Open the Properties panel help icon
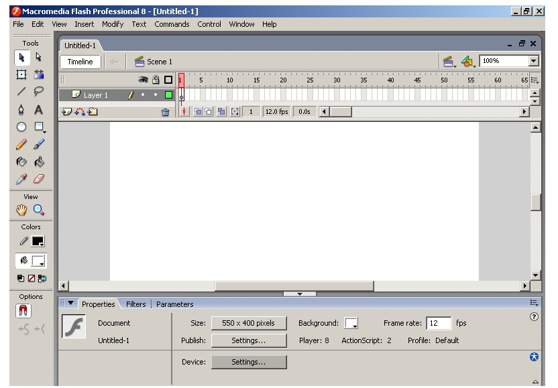Viewport: 558px width, 388px height. (x=534, y=317)
